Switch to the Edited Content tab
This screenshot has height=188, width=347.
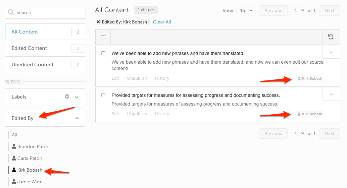[x=45, y=48]
